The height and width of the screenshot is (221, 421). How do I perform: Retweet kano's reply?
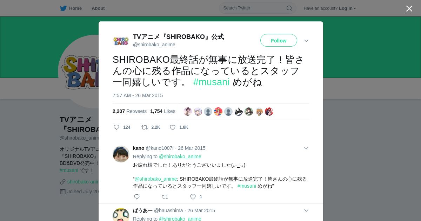point(165,197)
